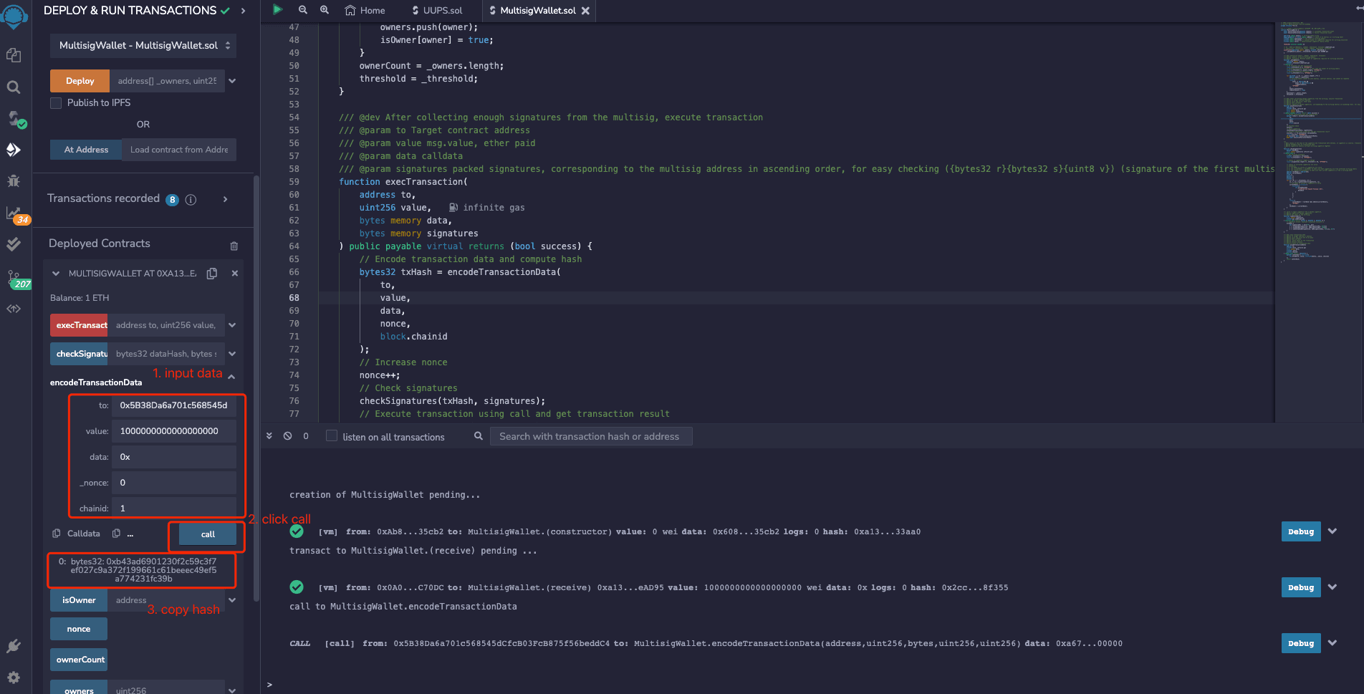This screenshot has height=694, width=1364.
Task: Click the terminal search magnifier icon
Action: tap(479, 435)
